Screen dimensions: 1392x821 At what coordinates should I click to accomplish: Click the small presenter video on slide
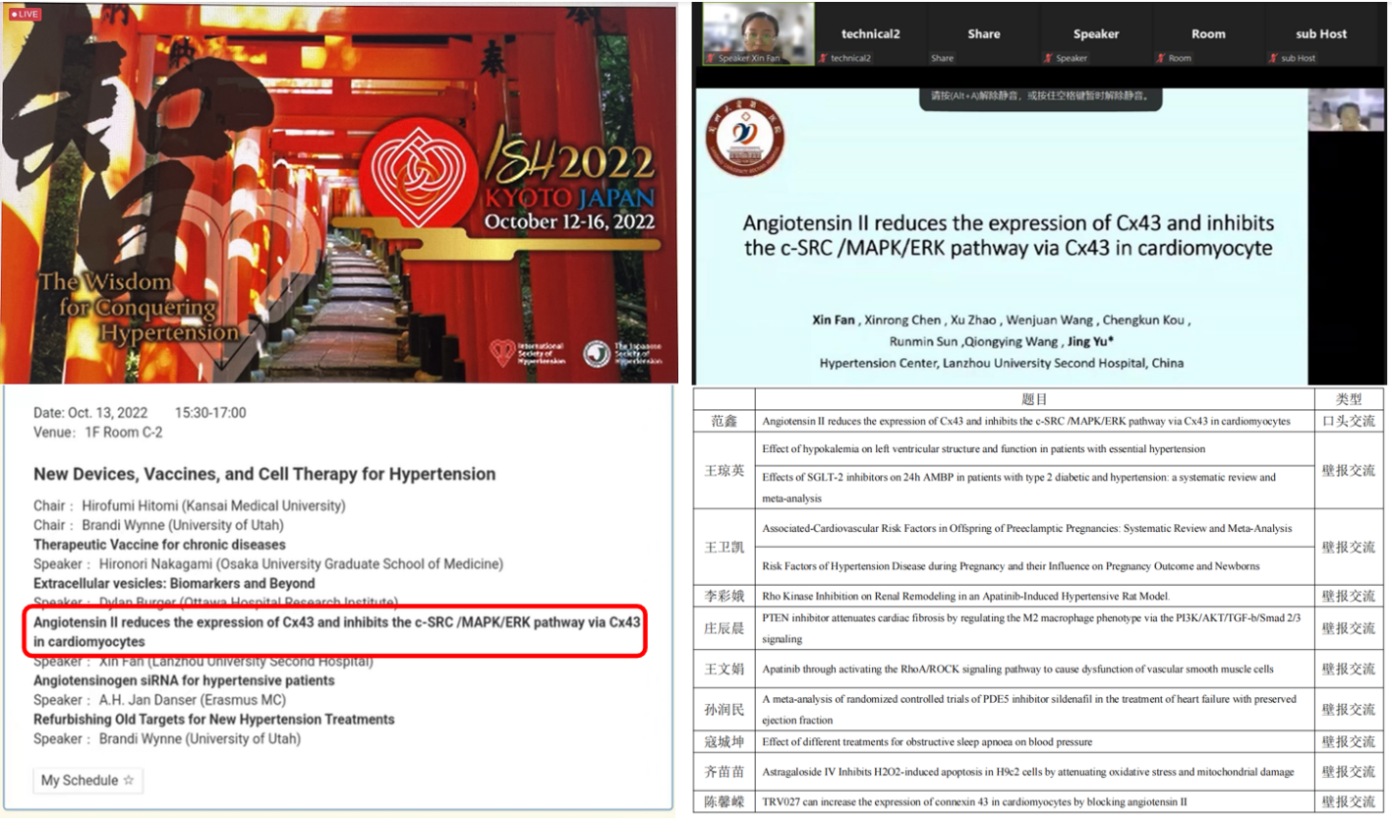click(1346, 110)
